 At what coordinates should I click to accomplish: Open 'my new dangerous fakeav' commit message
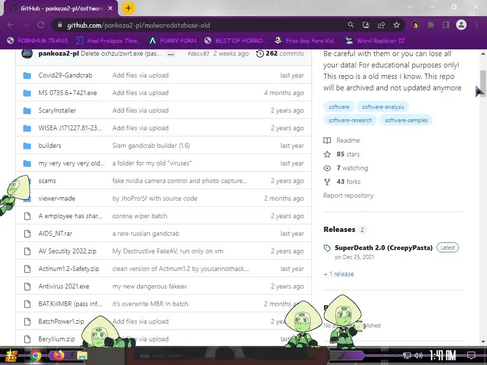(x=150, y=286)
